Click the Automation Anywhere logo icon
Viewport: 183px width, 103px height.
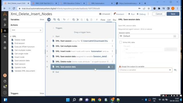[5, 14]
